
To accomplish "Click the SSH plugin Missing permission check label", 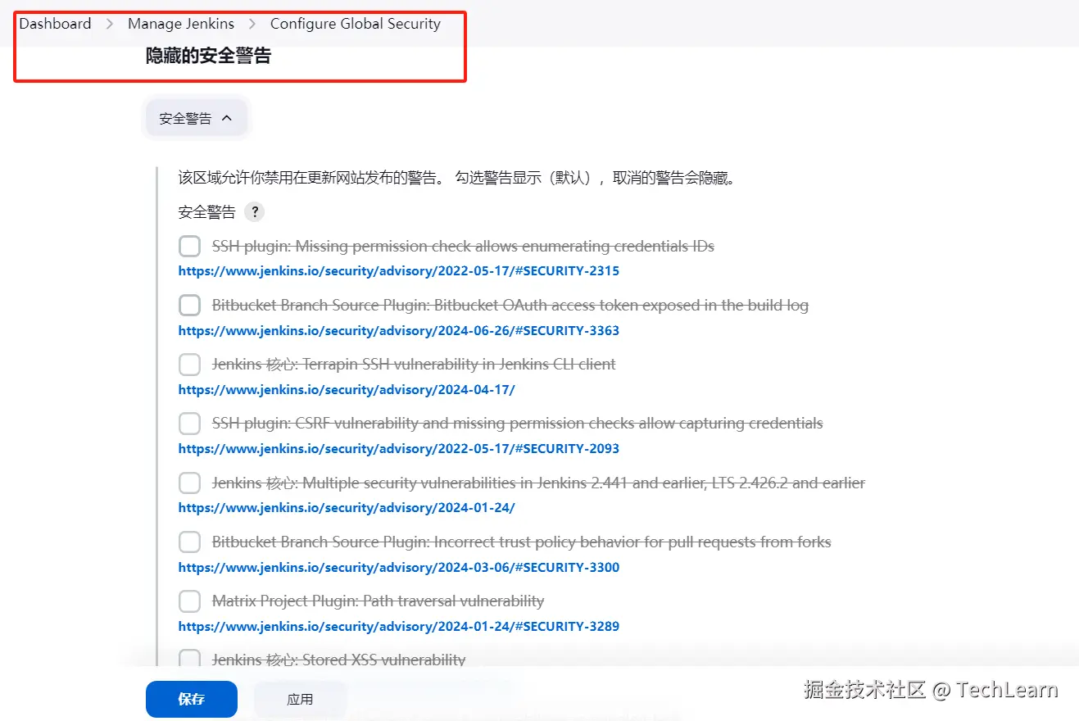I will pyautogui.click(x=463, y=247).
